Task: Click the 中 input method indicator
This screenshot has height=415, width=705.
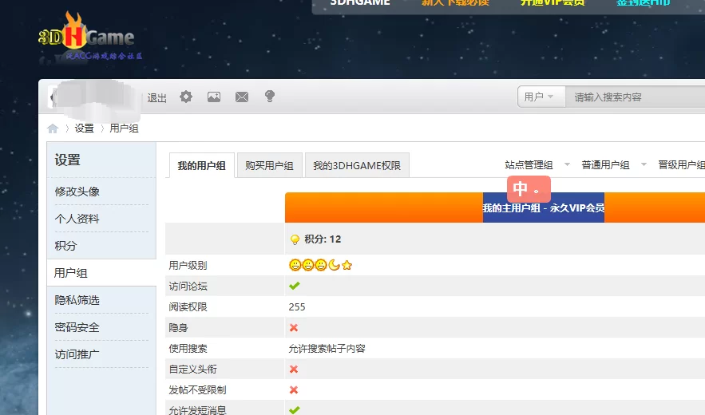Action: [x=529, y=189]
